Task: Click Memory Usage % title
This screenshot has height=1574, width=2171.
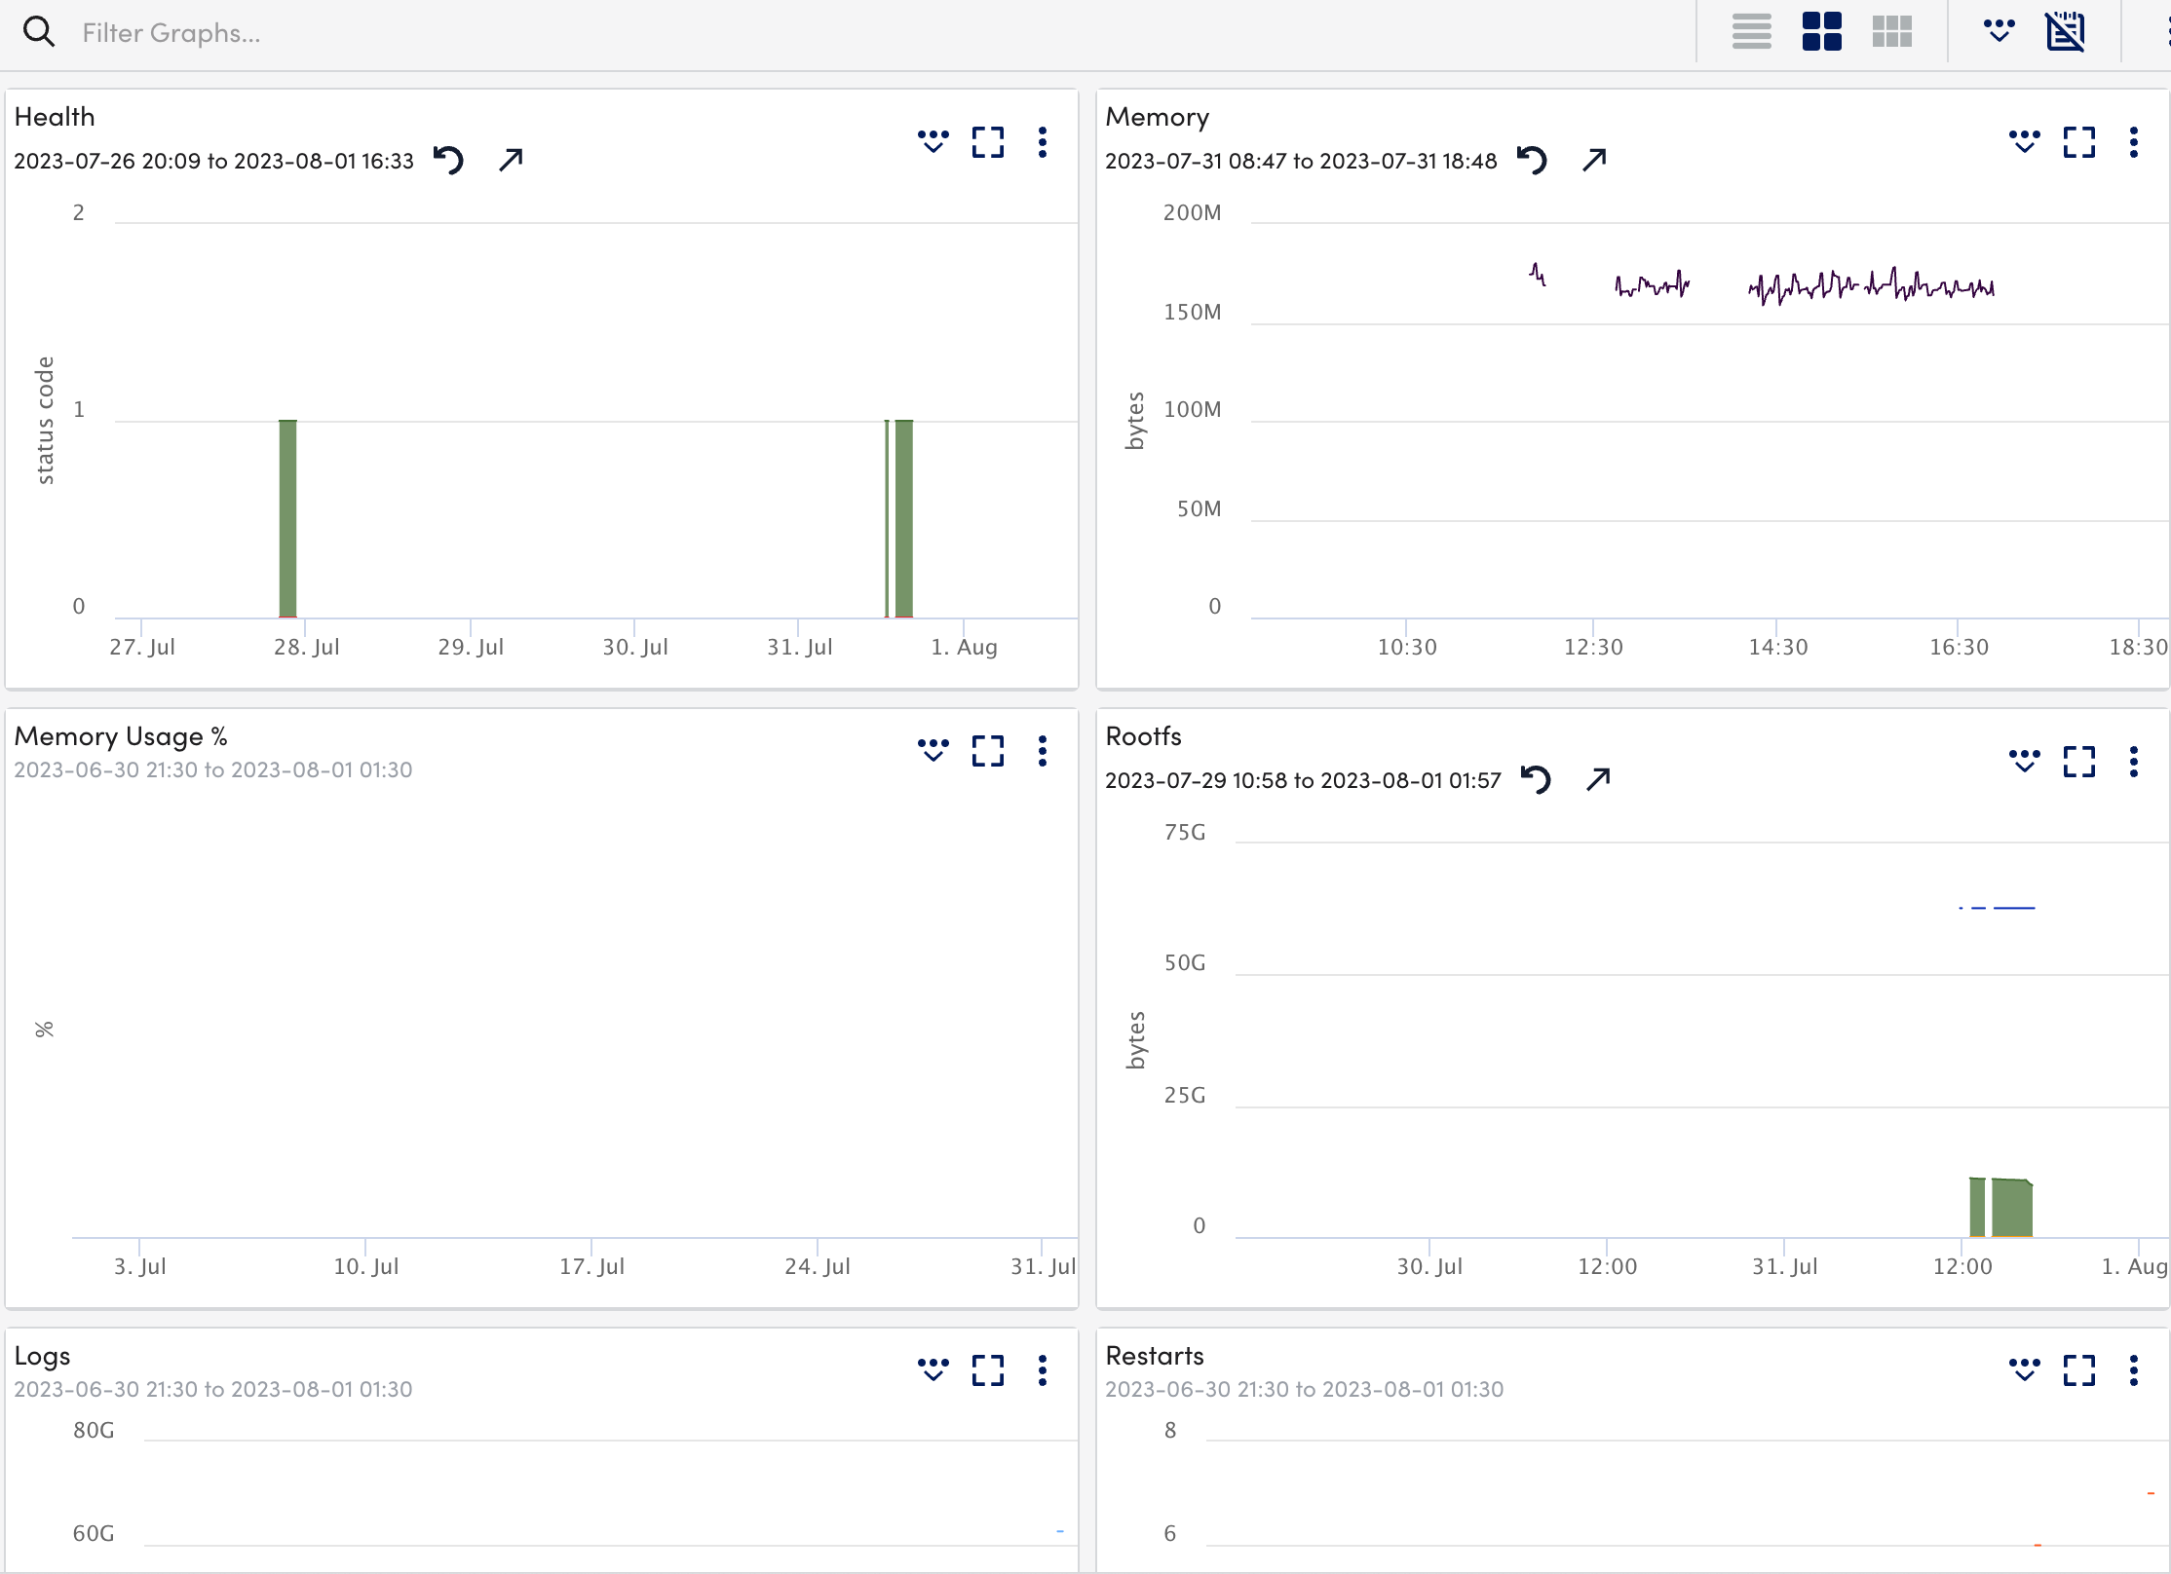Action: point(121,736)
